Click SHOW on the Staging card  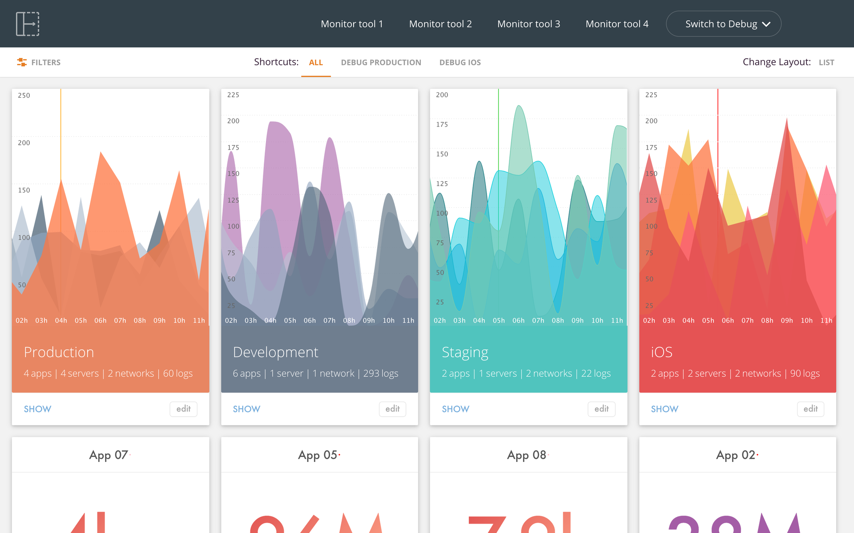(x=455, y=409)
